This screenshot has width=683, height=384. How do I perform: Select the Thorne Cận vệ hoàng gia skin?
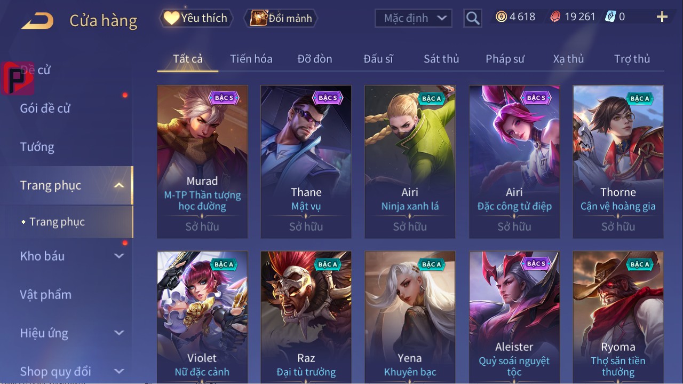click(x=618, y=161)
